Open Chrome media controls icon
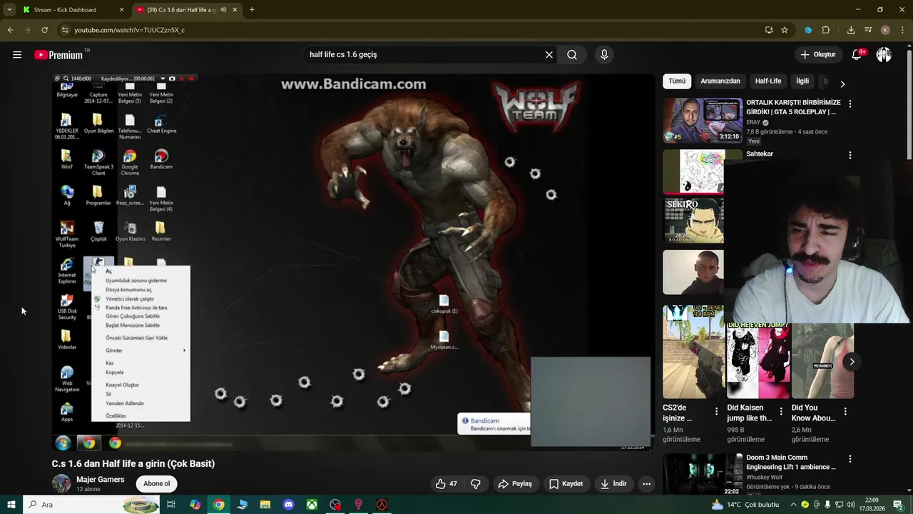 (868, 30)
